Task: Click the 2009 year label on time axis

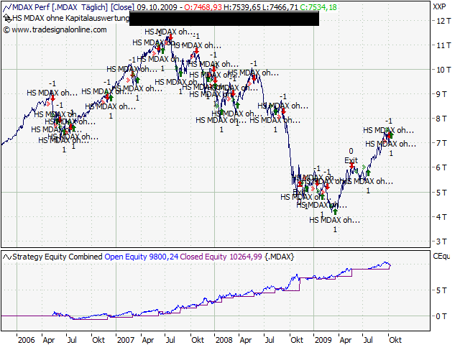Action: click(x=323, y=340)
